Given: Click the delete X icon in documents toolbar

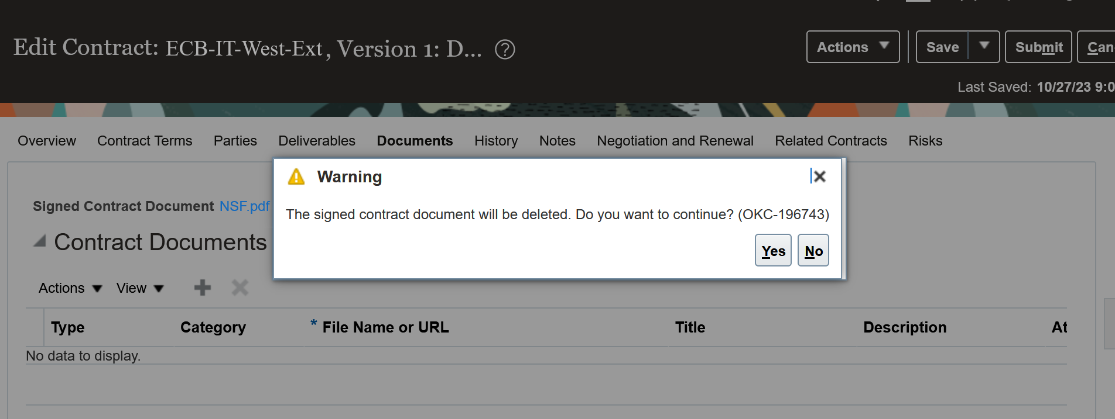Looking at the screenshot, I should pyautogui.click(x=239, y=288).
